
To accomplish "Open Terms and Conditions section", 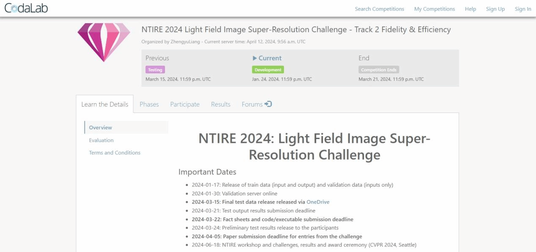I will click(115, 153).
